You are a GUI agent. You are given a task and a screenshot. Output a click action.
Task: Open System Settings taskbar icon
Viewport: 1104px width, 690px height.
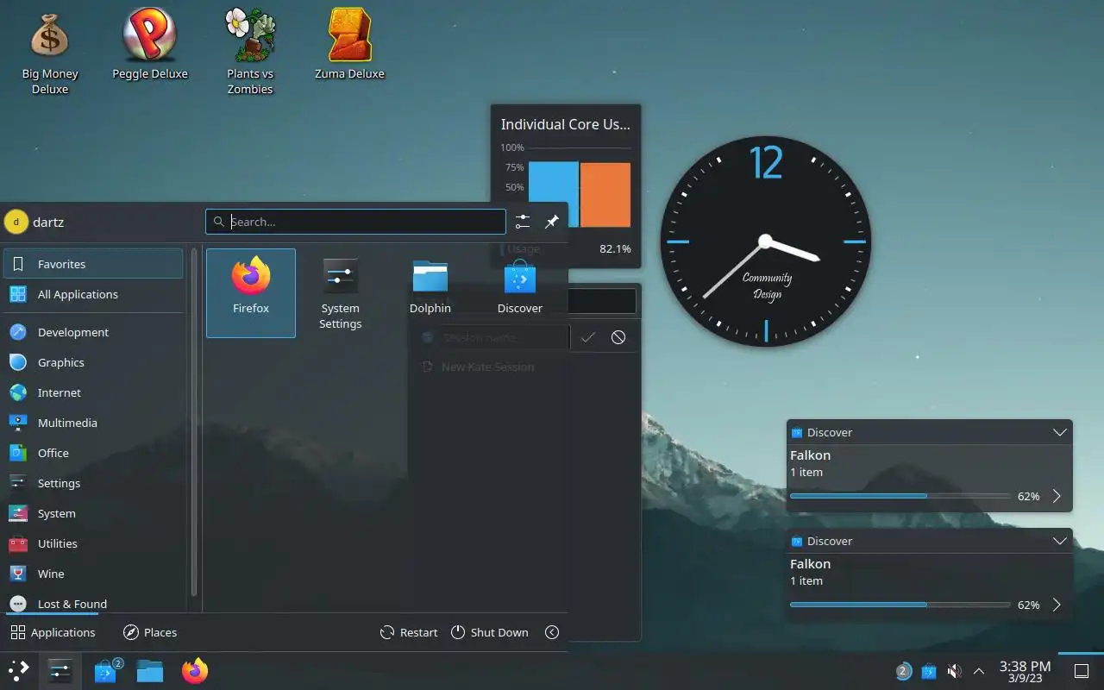click(60, 670)
